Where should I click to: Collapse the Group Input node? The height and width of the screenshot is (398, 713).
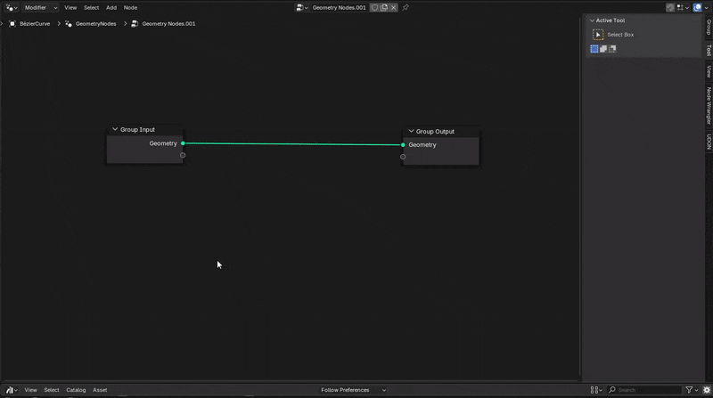pyautogui.click(x=115, y=129)
